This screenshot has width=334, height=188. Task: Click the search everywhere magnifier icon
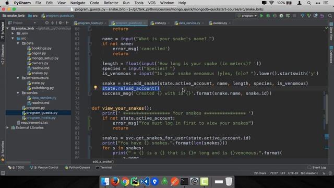pyautogui.click(x=330, y=16)
